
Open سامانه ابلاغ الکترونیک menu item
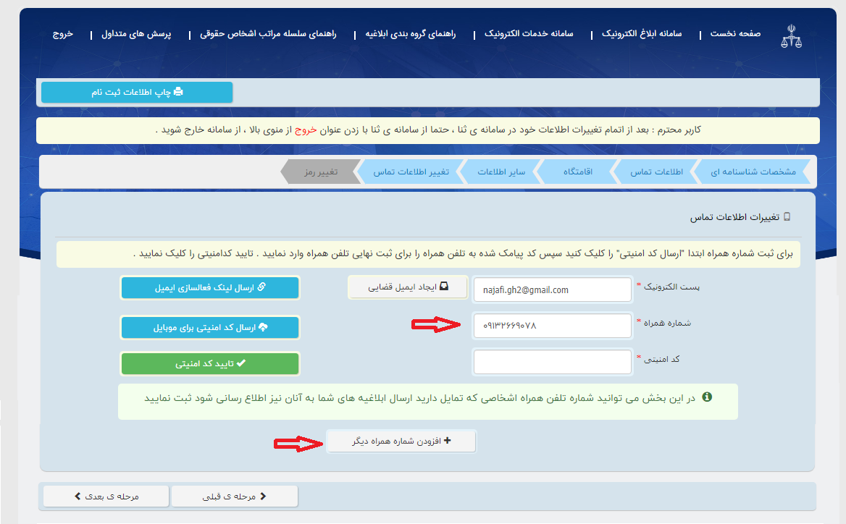click(x=642, y=33)
